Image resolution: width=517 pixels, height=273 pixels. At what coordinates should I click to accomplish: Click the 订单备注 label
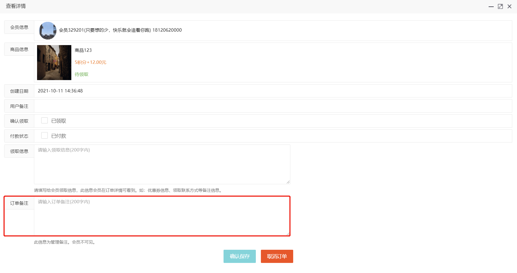[19, 203]
